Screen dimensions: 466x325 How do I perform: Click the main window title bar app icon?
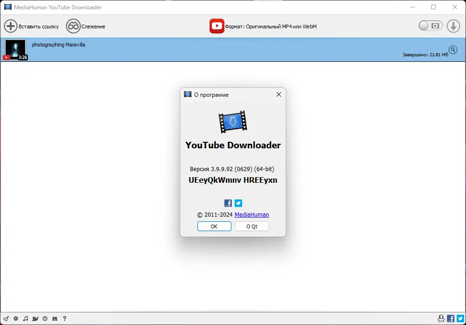click(8, 7)
